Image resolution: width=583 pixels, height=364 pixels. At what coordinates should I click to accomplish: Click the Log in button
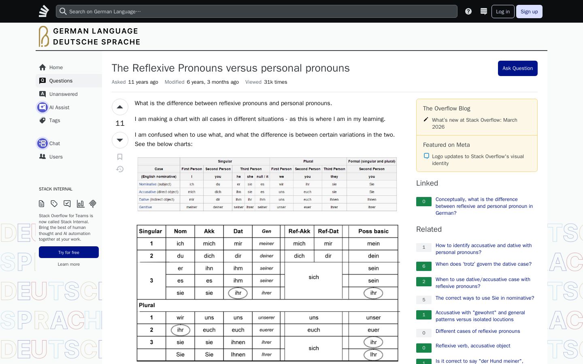(503, 11)
